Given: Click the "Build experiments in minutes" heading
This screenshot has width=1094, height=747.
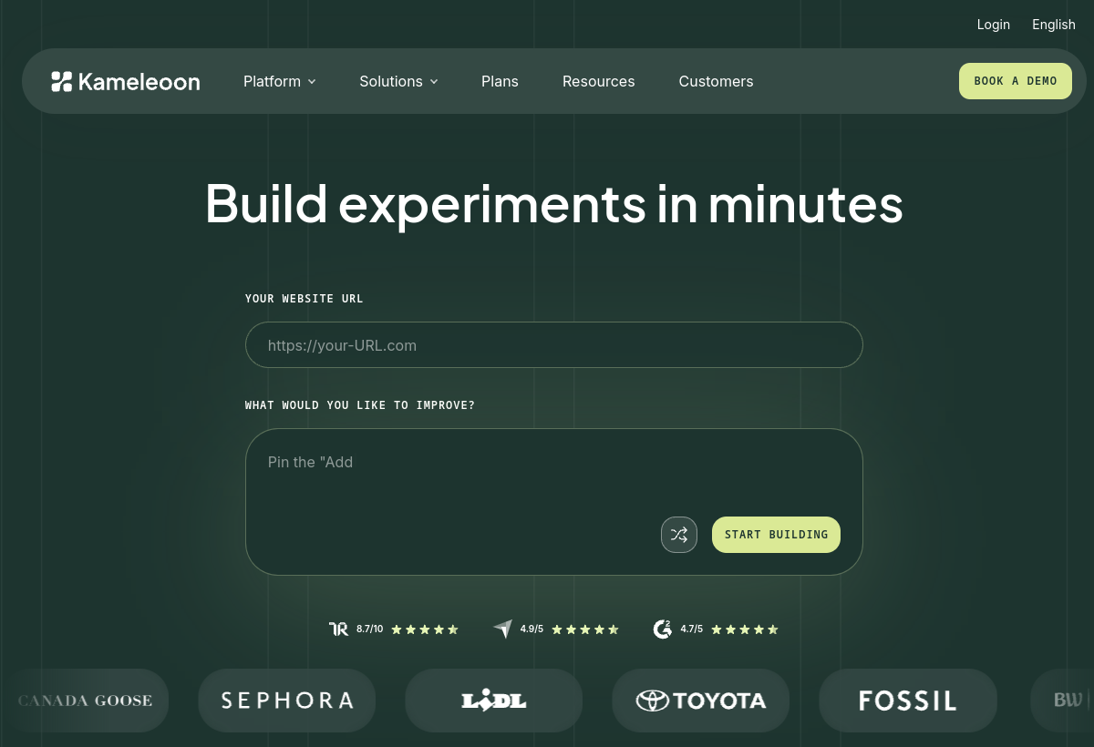Looking at the screenshot, I should [x=554, y=203].
